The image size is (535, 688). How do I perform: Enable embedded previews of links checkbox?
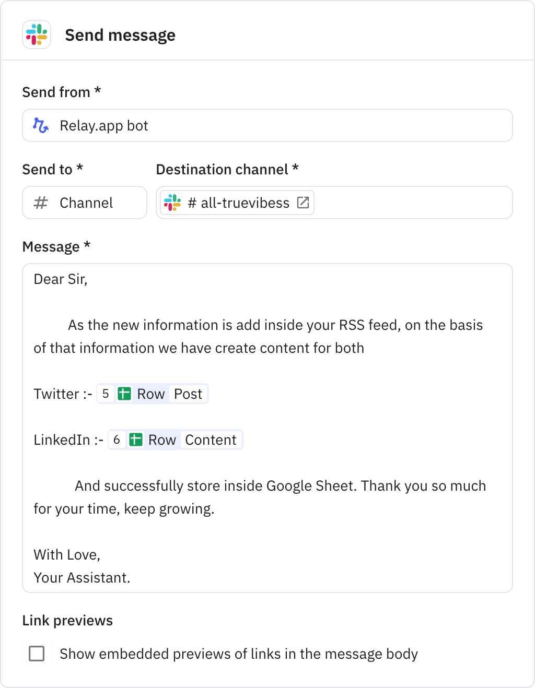coord(37,654)
